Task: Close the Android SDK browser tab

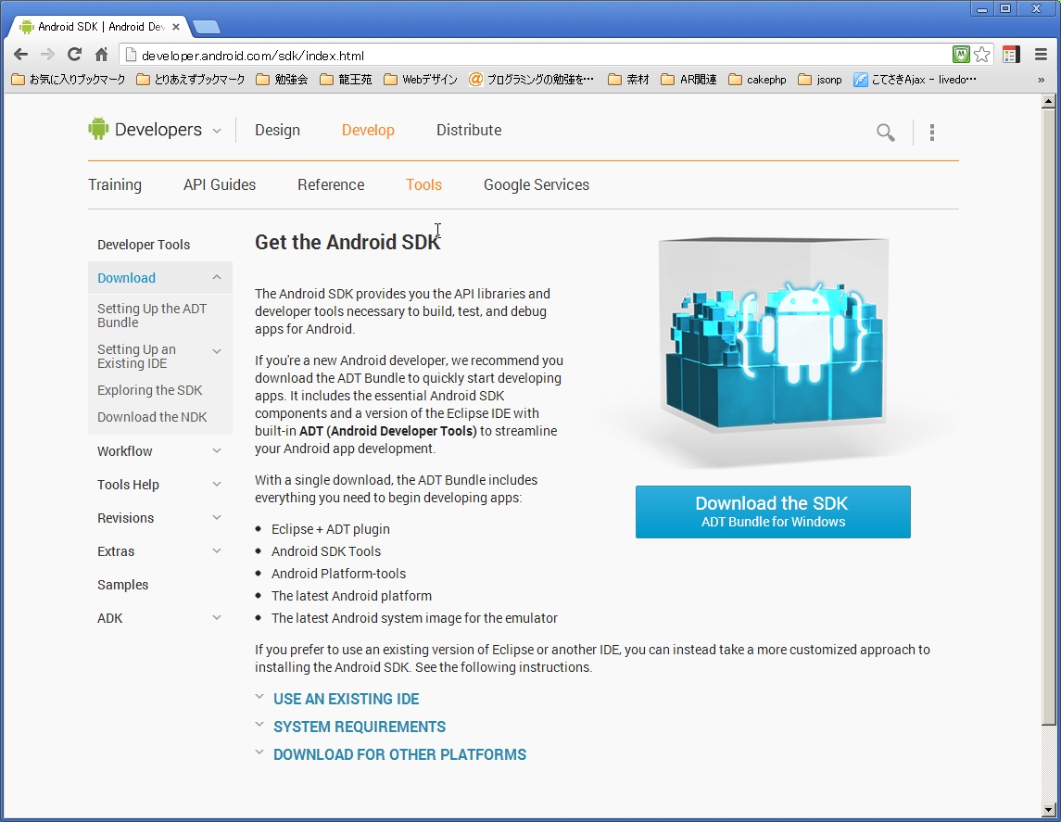Action: [x=176, y=27]
